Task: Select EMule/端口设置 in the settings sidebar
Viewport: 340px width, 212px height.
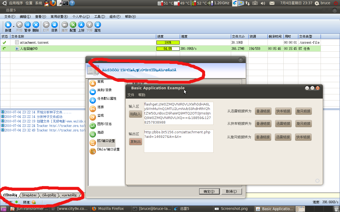Action: click(x=108, y=149)
